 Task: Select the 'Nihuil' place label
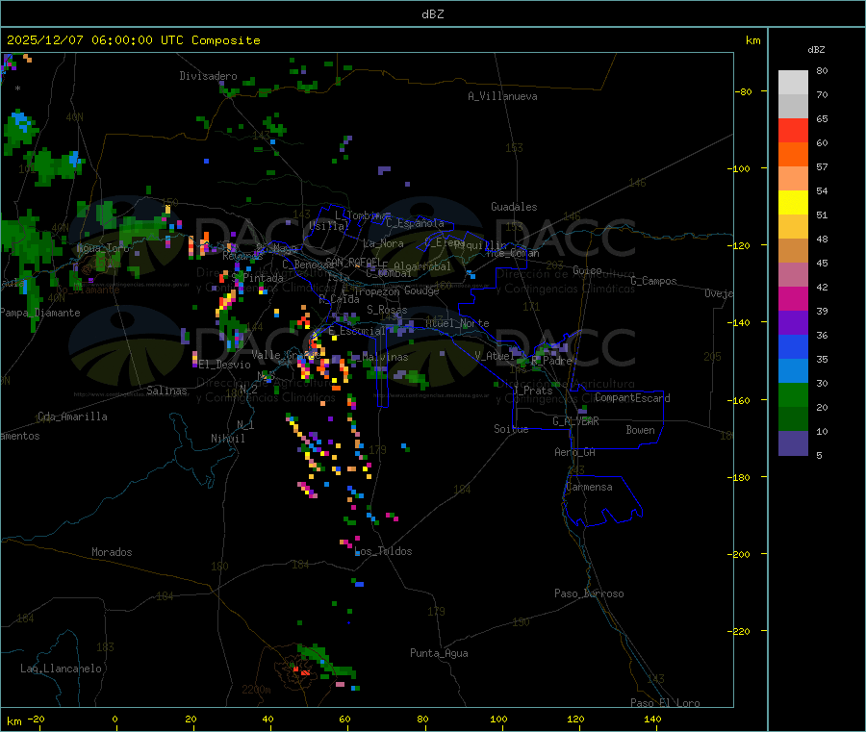pos(227,439)
